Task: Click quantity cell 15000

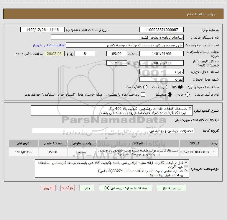Action: tap(53, 152)
